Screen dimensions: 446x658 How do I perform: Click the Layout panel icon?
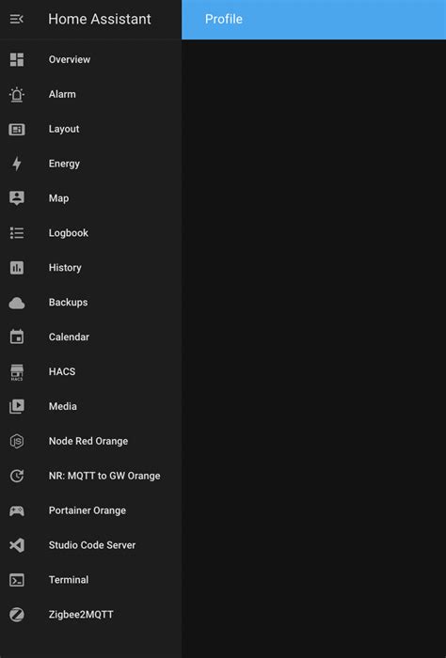pyautogui.click(x=17, y=130)
